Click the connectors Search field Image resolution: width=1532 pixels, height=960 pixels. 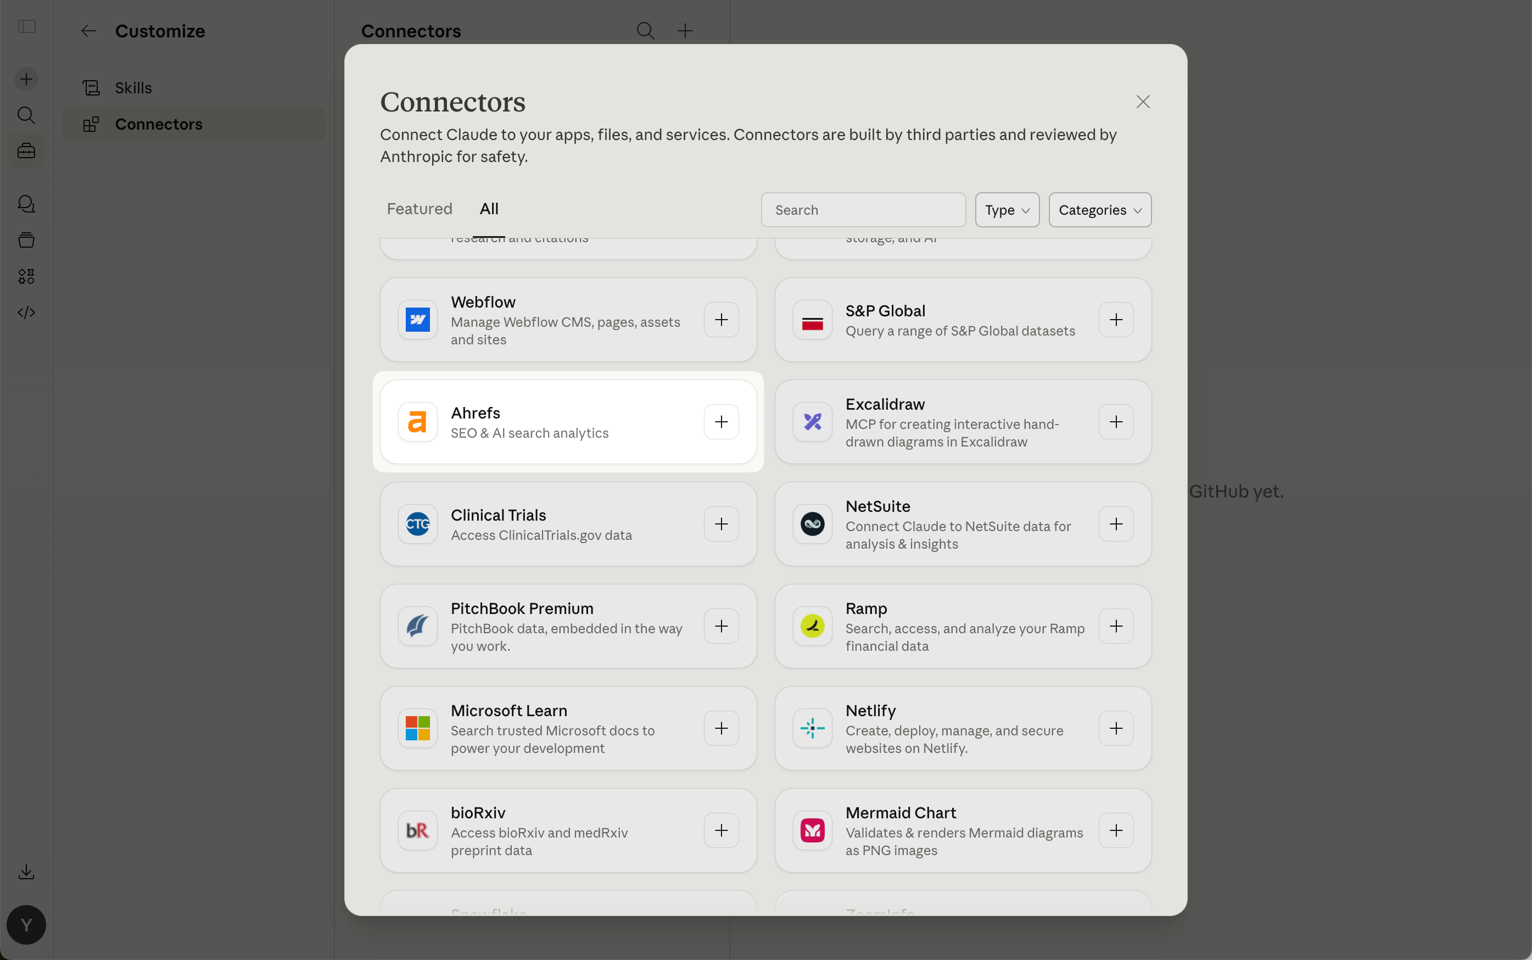[x=863, y=210]
